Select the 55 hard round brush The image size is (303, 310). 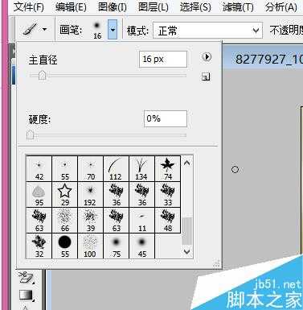[x=65, y=246]
